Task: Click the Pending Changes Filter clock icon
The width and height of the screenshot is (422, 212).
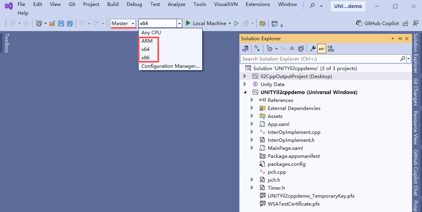Action: click(x=270, y=49)
